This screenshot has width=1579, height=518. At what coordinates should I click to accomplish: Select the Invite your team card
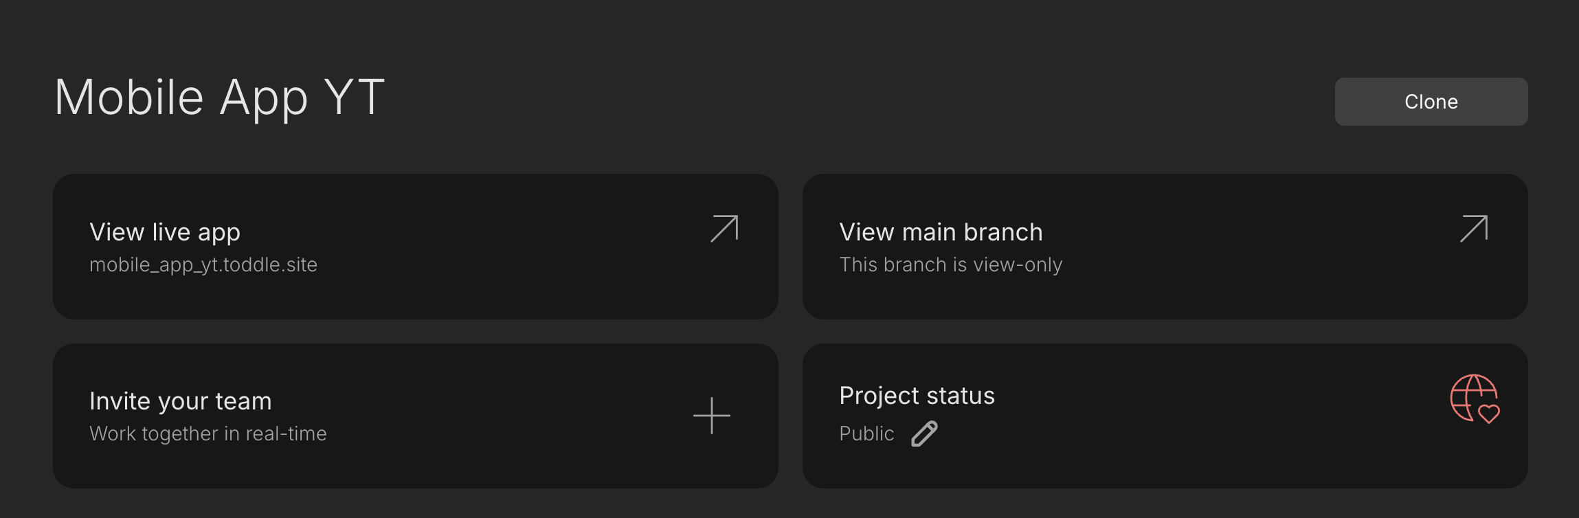tap(481, 460)
